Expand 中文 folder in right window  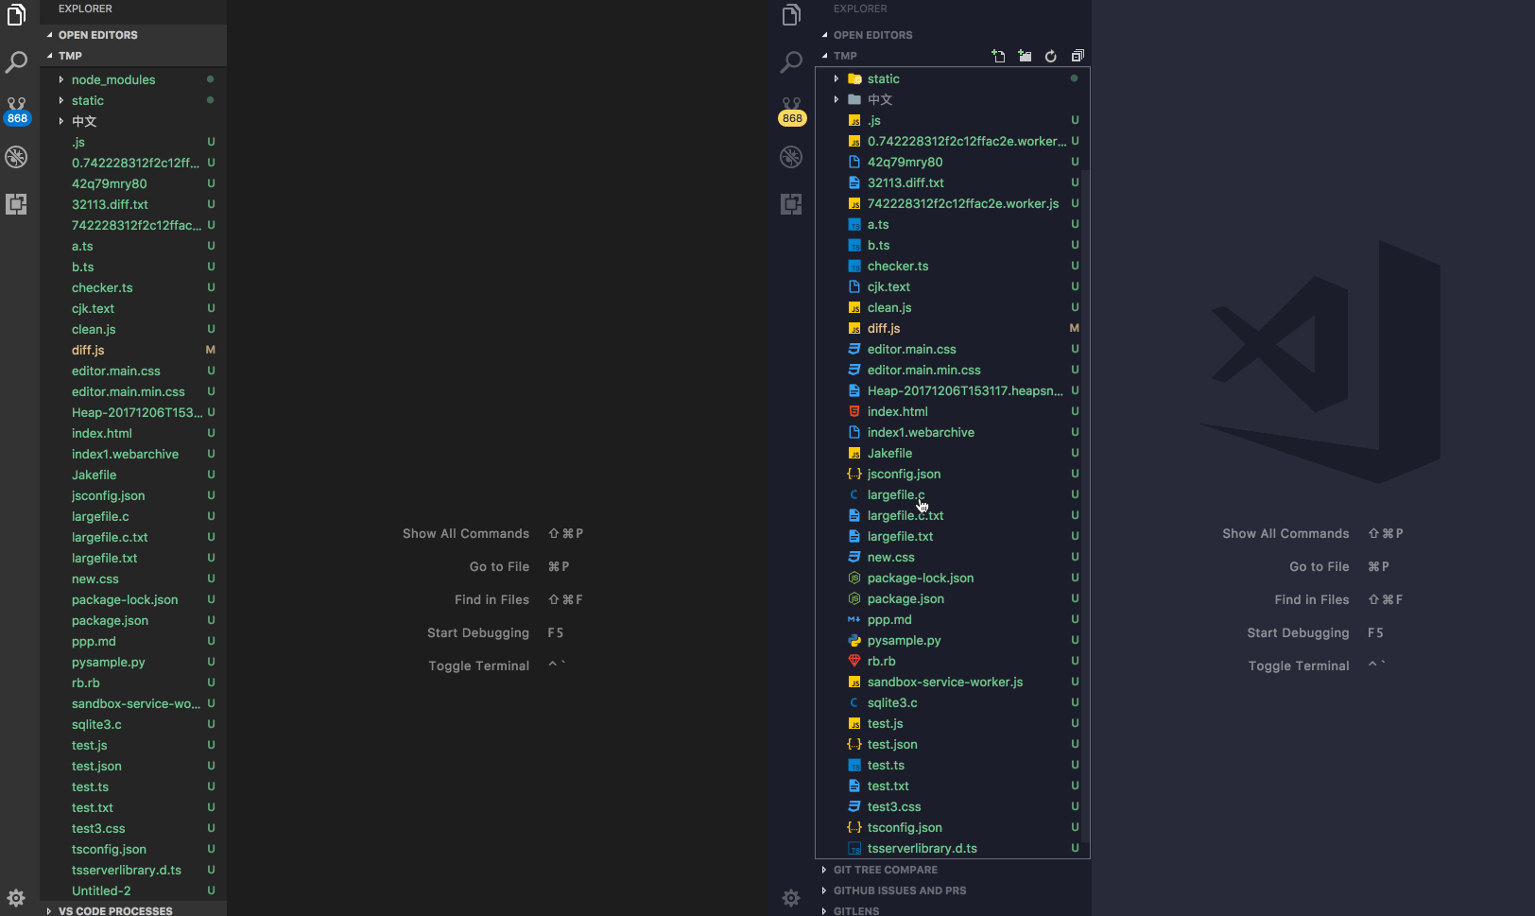[x=836, y=99]
